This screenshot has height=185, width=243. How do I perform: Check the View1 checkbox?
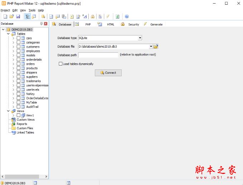(x=19, y=115)
